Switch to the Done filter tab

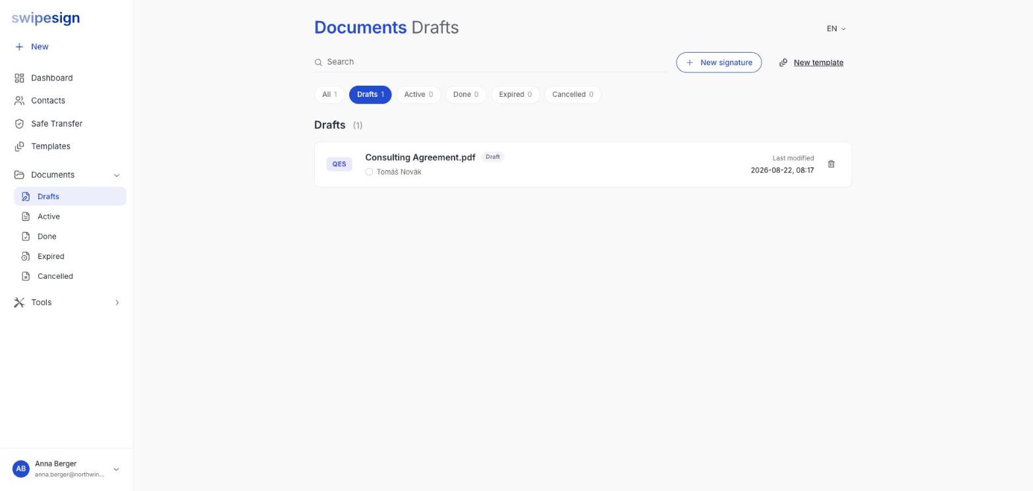click(x=466, y=95)
